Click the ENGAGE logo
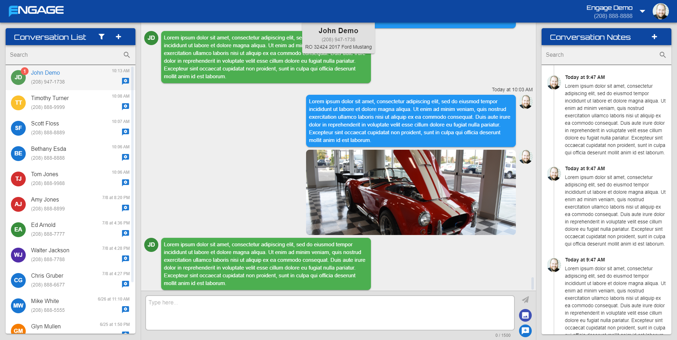 click(x=35, y=10)
